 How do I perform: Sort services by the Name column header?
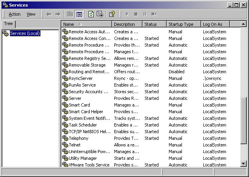click(87, 24)
